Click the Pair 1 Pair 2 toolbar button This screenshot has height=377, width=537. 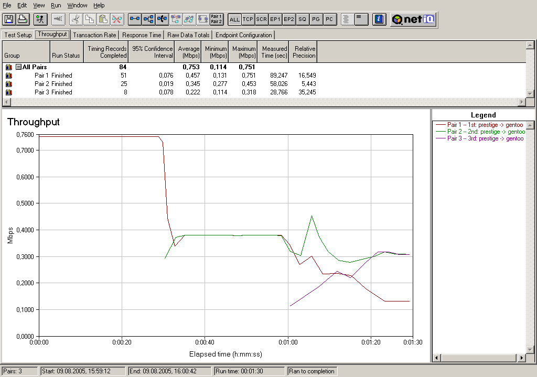(x=217, y=19)
